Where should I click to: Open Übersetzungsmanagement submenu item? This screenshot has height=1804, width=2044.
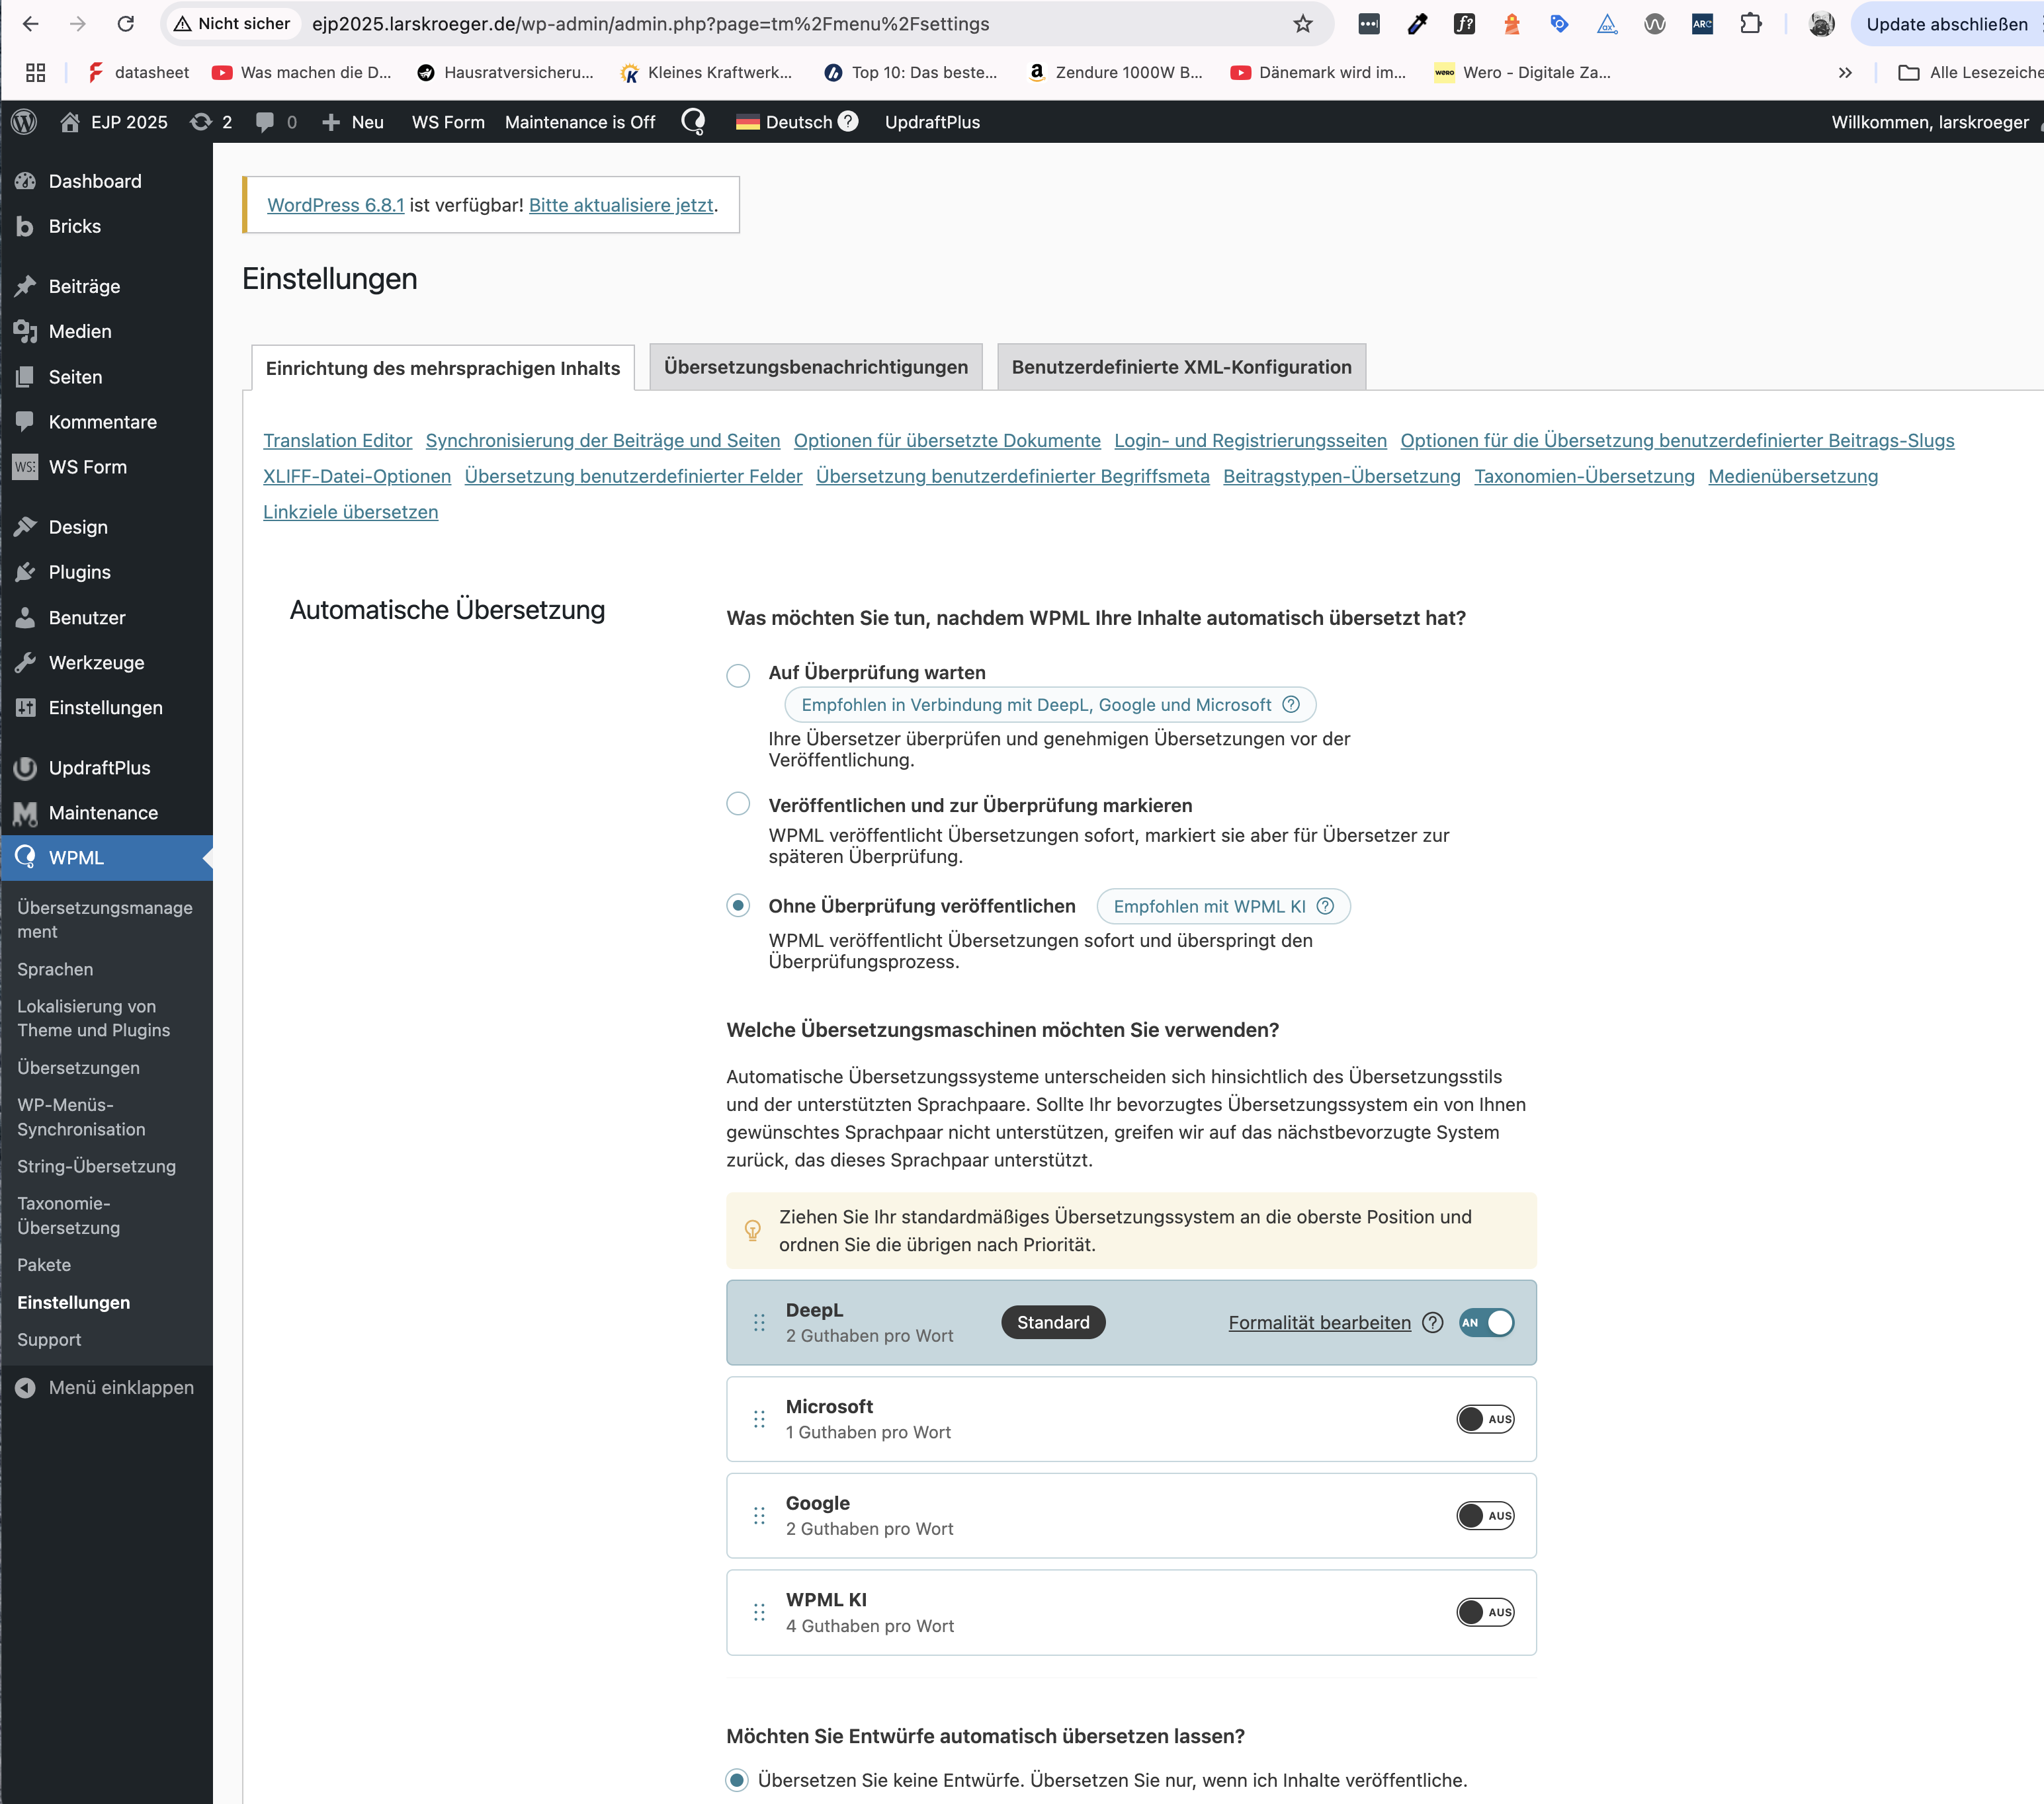pos(105,919)
